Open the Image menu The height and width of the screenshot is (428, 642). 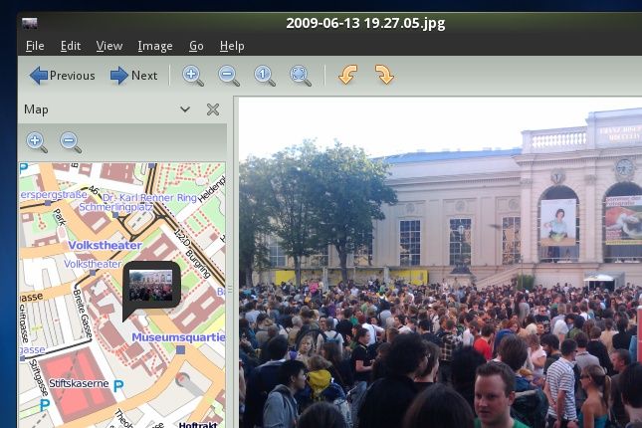click(x=155, y=46)
